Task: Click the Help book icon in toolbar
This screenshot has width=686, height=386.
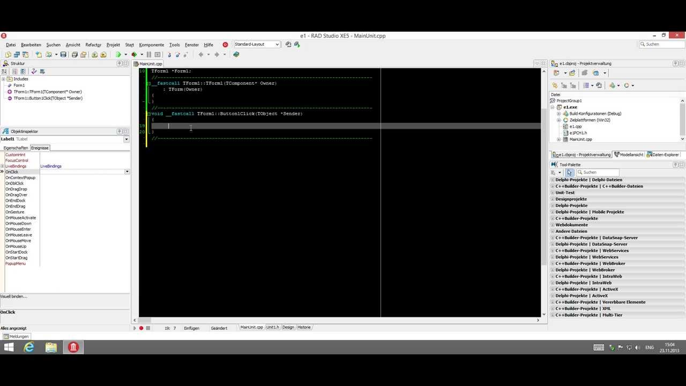Action: click(x=236, y=54)
